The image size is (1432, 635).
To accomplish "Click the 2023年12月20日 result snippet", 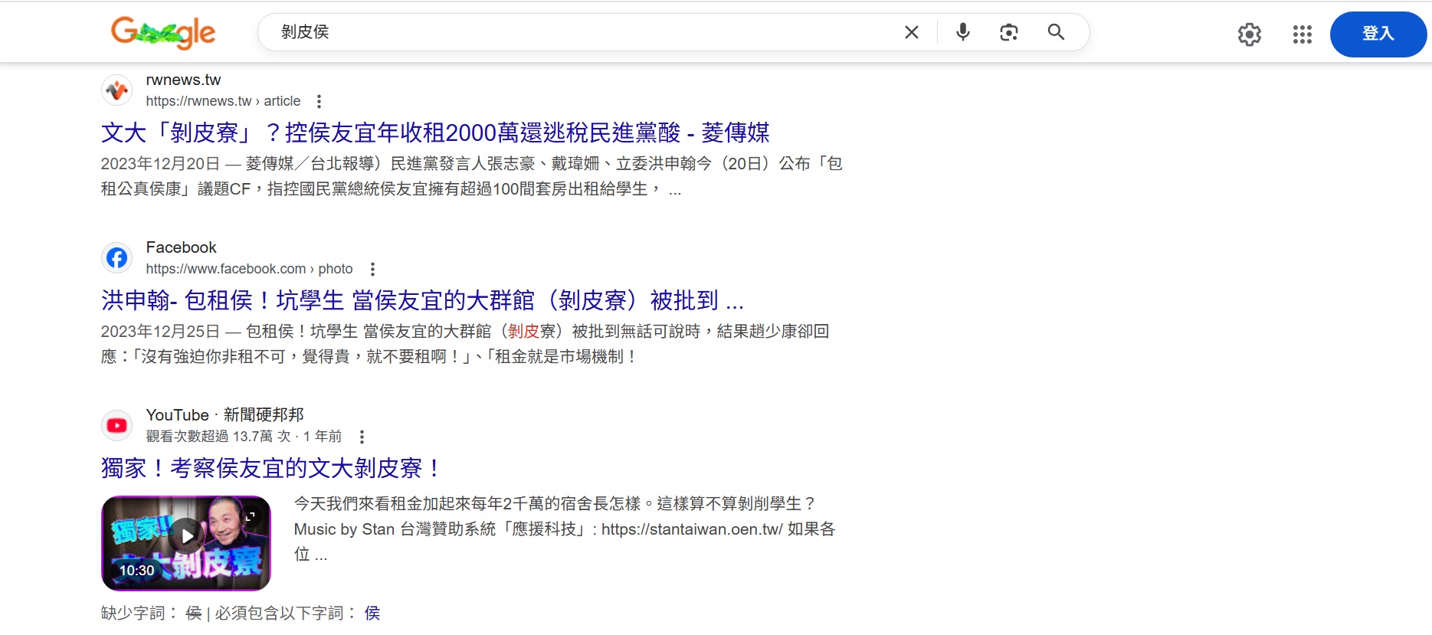I will point(471,176).
